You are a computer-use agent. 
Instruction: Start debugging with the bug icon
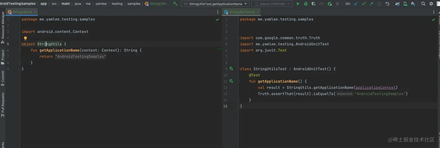tap(306, 4)
